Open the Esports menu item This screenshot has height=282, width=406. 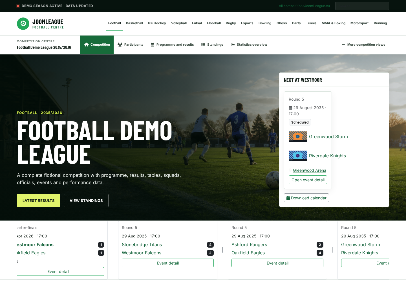click(x=247, y=23)
